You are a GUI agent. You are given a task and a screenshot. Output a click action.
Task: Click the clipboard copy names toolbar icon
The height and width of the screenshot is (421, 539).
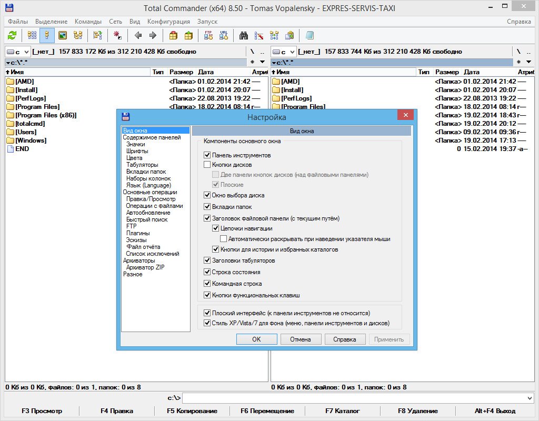coord(290,35)
